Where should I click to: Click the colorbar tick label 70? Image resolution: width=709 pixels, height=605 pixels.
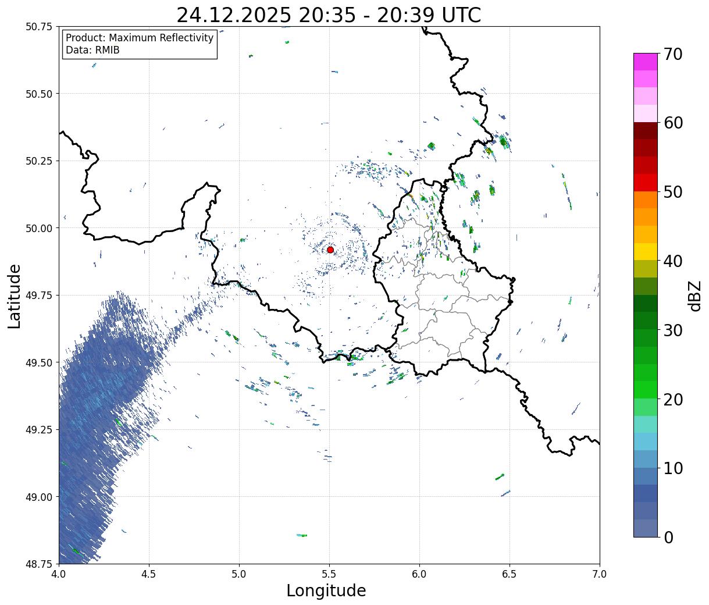point(672,54)
